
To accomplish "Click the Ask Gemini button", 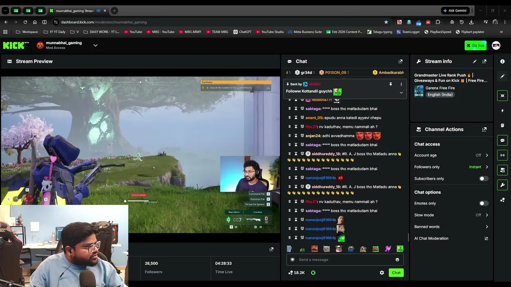I will click(454, 11).
